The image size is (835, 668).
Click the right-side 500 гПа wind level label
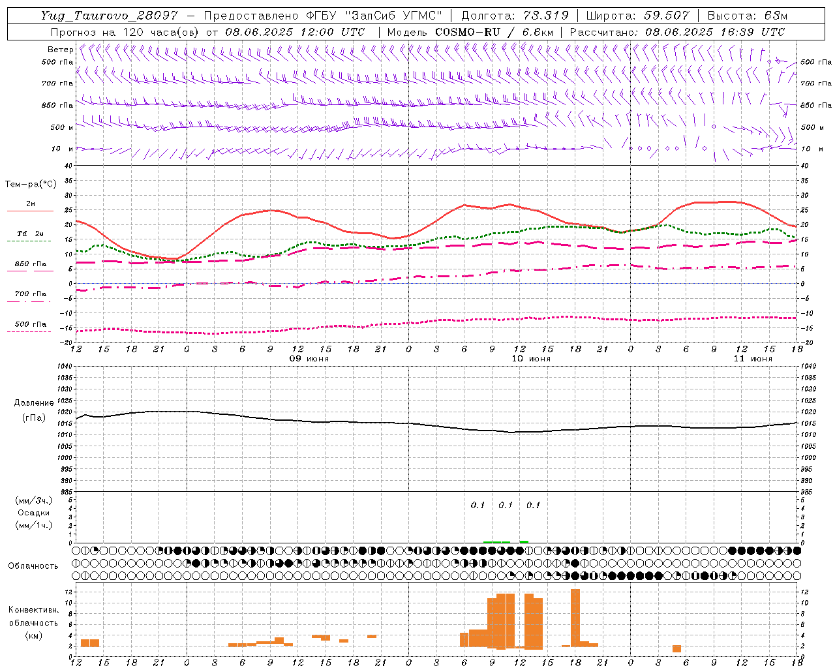pyautogui.click(x=816, y=62)
